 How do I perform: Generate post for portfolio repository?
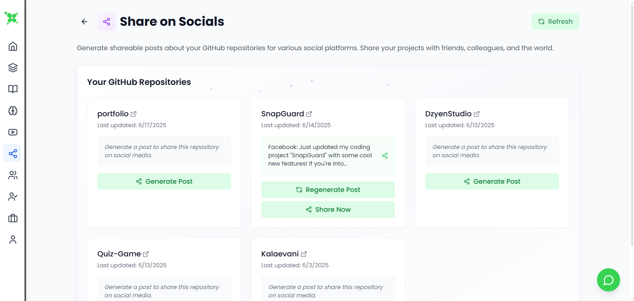[x=164, y=181]
